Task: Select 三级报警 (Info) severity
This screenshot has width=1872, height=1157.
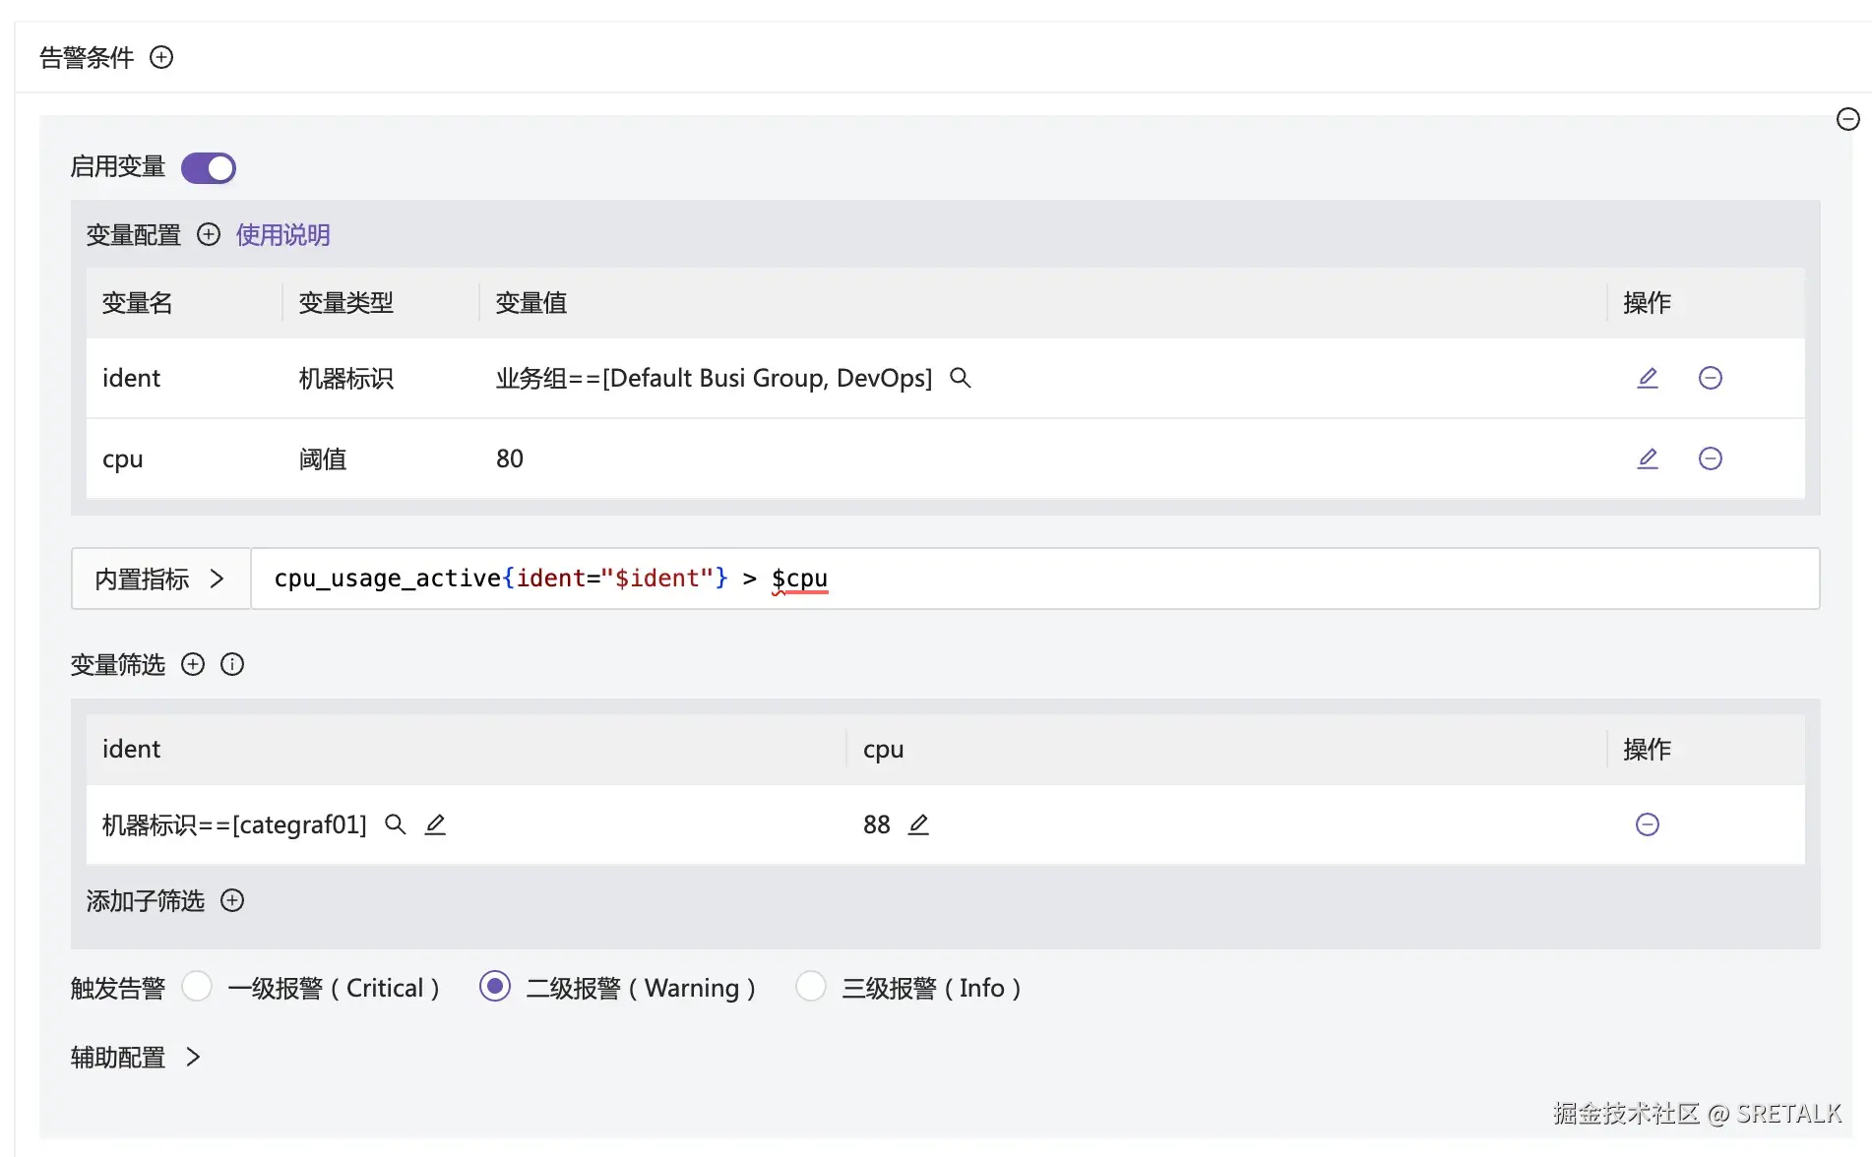Action: [810, 986]
